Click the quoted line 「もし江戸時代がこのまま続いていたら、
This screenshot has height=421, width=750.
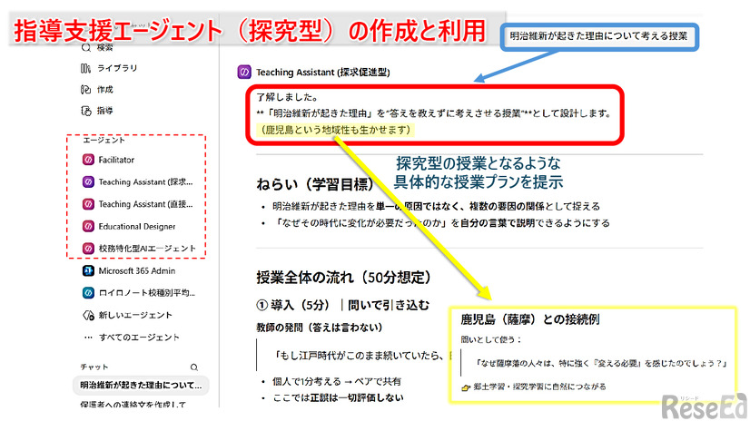(361, 356)
